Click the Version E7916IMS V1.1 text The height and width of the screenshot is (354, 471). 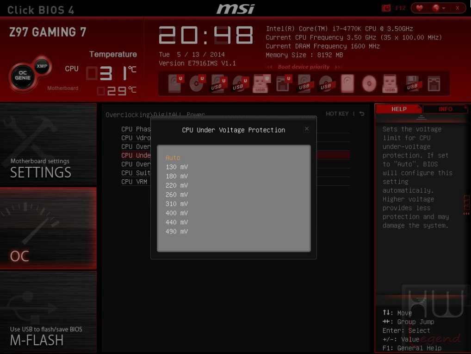[x=197, y=63]
